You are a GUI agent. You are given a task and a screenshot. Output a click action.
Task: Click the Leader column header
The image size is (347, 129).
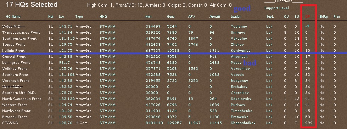(236, 17)
